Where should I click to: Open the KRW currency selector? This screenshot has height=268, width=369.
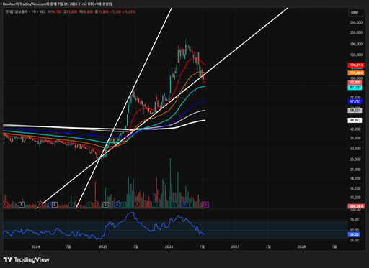click(356, 13)
